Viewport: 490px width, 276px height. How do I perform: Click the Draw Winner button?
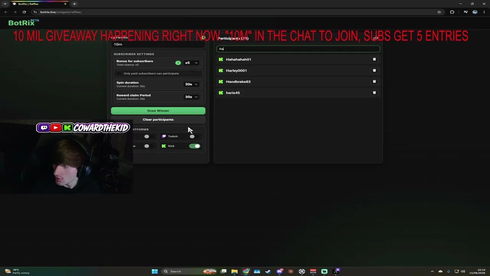coord(158,111)
